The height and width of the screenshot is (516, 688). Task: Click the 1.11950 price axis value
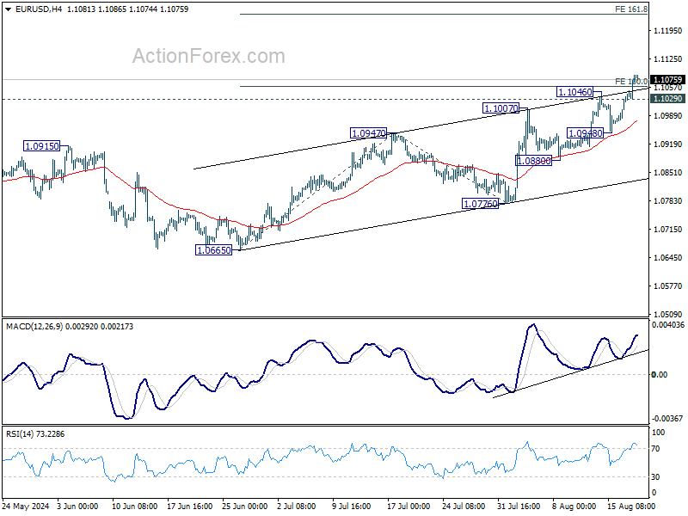point(667,31)
